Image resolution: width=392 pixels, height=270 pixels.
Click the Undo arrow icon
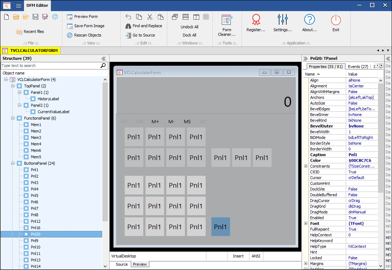[x=128, y=17]
